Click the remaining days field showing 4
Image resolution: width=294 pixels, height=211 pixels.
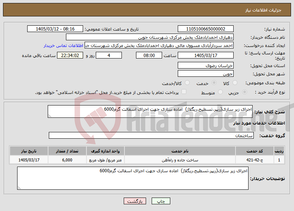pyautogui.click(x=109, y=55)
